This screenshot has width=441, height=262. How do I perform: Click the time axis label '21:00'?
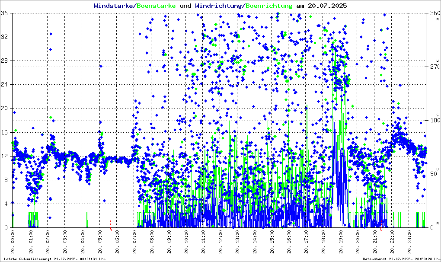[375, 237]
